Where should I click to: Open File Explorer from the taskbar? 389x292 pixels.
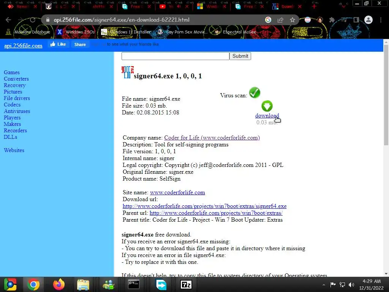click(83, 284)
